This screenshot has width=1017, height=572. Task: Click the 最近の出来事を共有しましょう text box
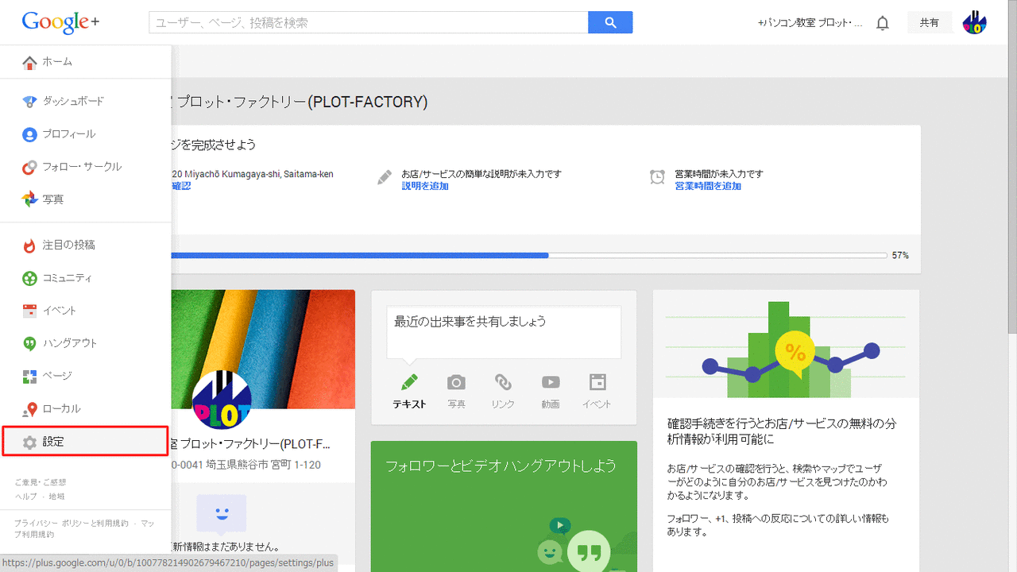504,332
